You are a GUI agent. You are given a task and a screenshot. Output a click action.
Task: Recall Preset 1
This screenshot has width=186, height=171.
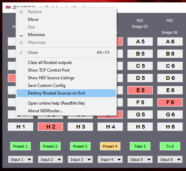[21, 146]
